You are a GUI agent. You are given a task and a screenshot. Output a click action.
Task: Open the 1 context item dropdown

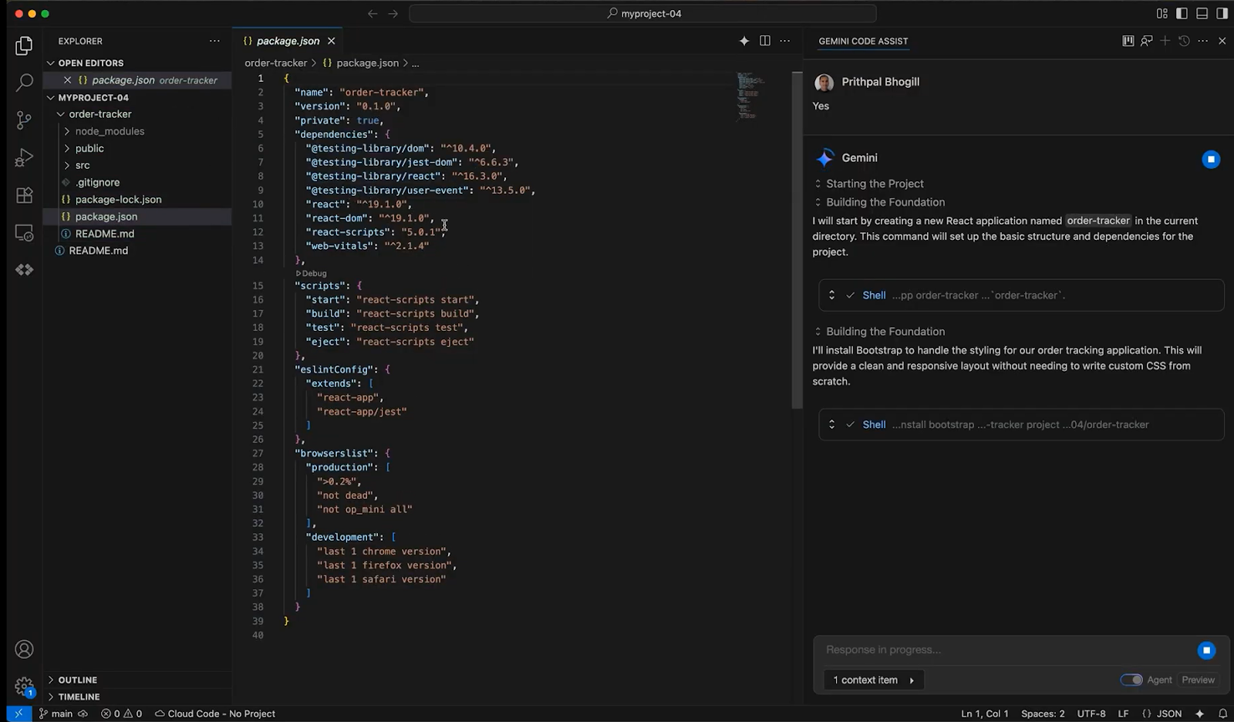coord(873,680)
